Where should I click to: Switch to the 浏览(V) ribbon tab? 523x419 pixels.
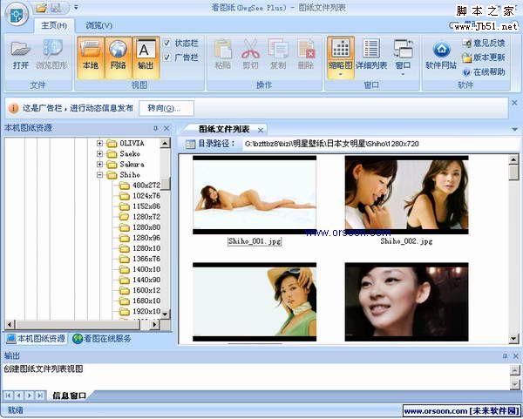pyautogui.click(x=99, y=25)
